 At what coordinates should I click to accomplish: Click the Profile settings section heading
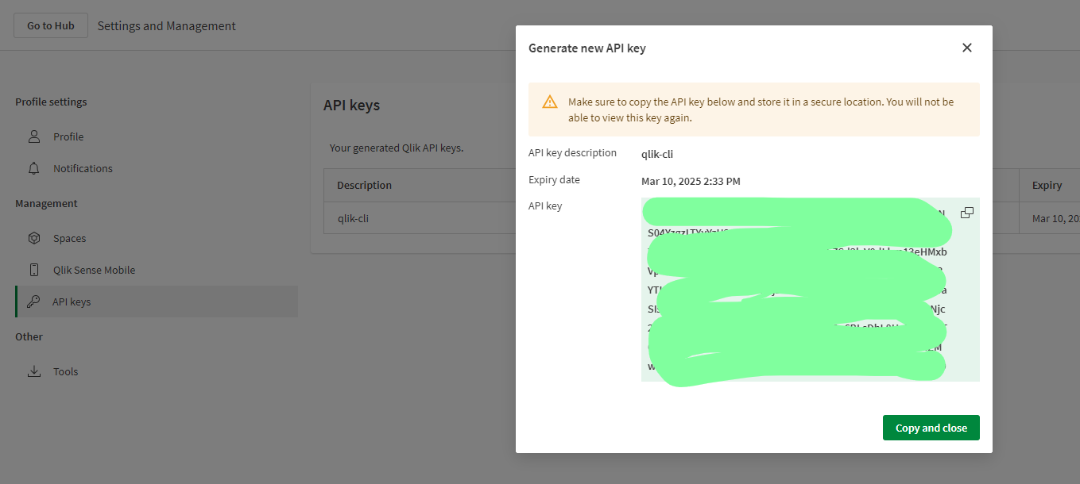coord(51,102)
